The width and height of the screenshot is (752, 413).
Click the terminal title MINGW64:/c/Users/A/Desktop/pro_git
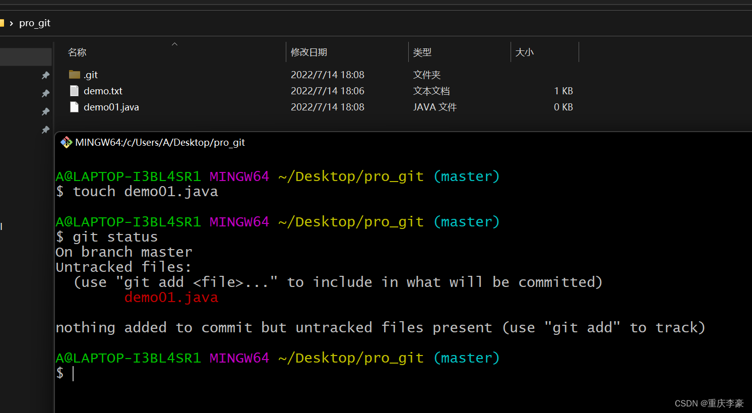(160, 143)
